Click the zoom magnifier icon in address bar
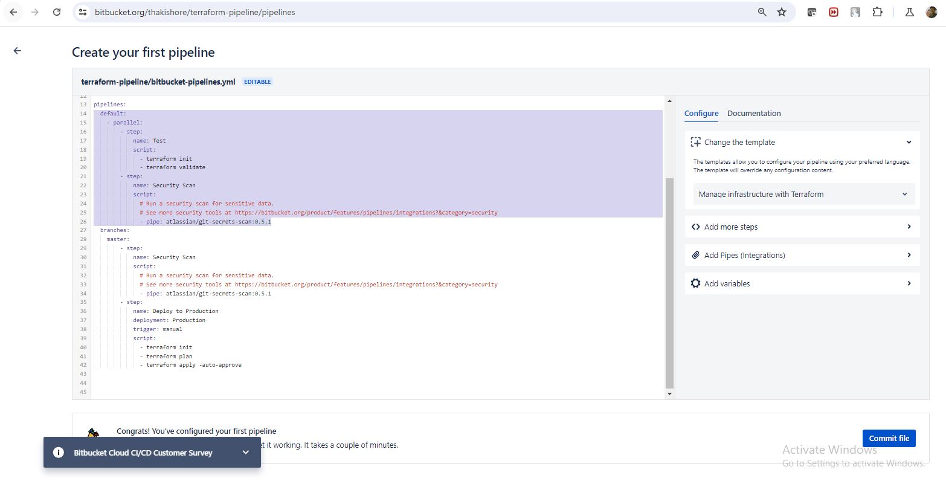Viewport: 946px width, 487px height. pos(762,12)
